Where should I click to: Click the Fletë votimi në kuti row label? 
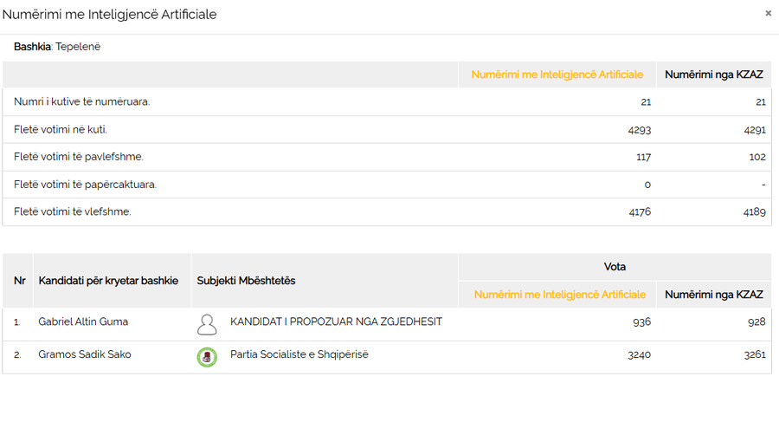(61, 130)
